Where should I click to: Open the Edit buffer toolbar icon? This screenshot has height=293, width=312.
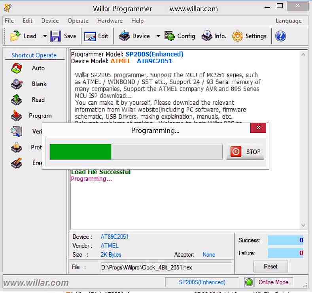90,36
